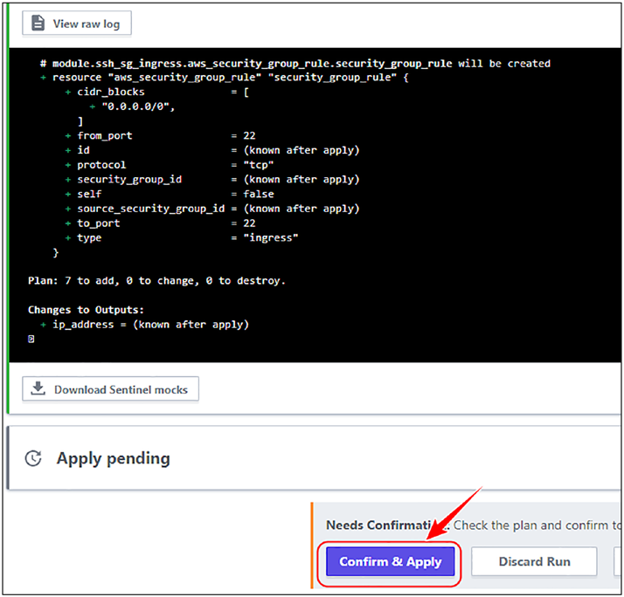Select the 'Plan: 7 to add' summary line

click(x=156, y=281)
